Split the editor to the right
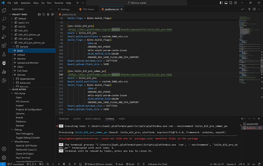The height and width of the screenshot is (166, 263). (254, 9)
